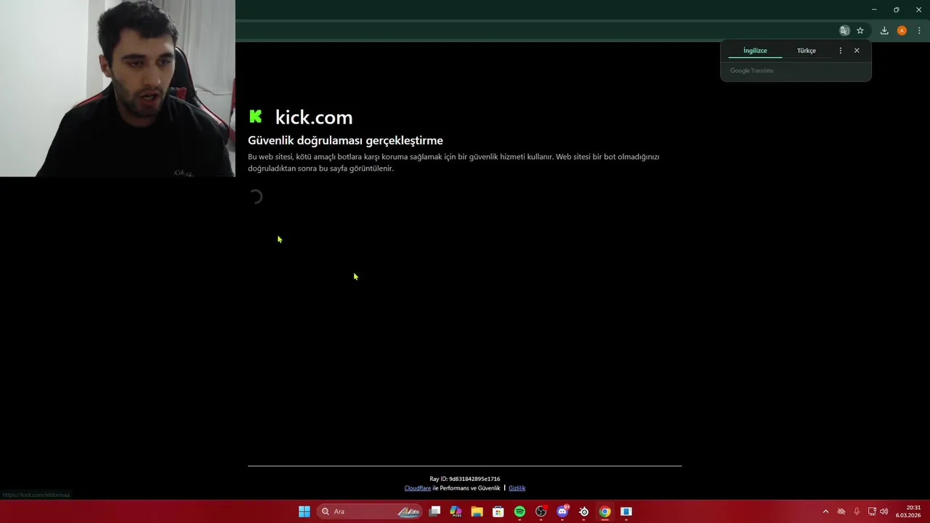The width and height of the screenshot is (930, 523).
Task: Open the Gizlilik privacy link
Action: click(517, 488)
